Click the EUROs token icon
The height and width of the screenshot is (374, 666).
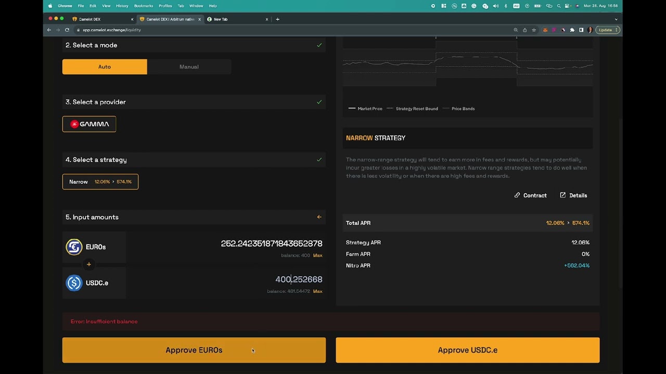pos(74,247)
